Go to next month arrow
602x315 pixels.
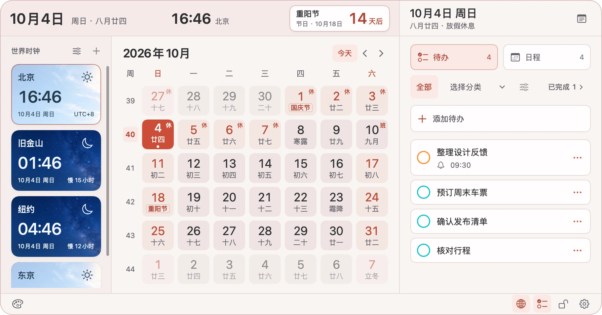(x=381, y=53)
